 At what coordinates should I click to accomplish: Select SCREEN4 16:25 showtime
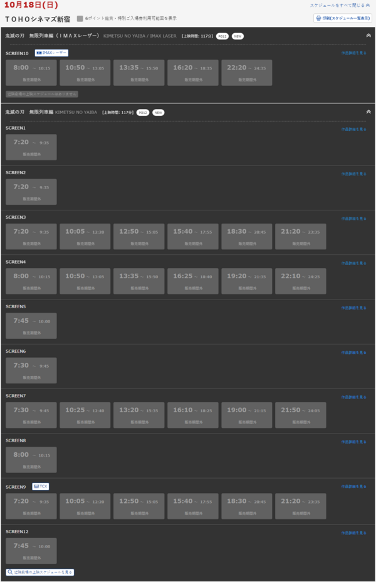(193, 281)
